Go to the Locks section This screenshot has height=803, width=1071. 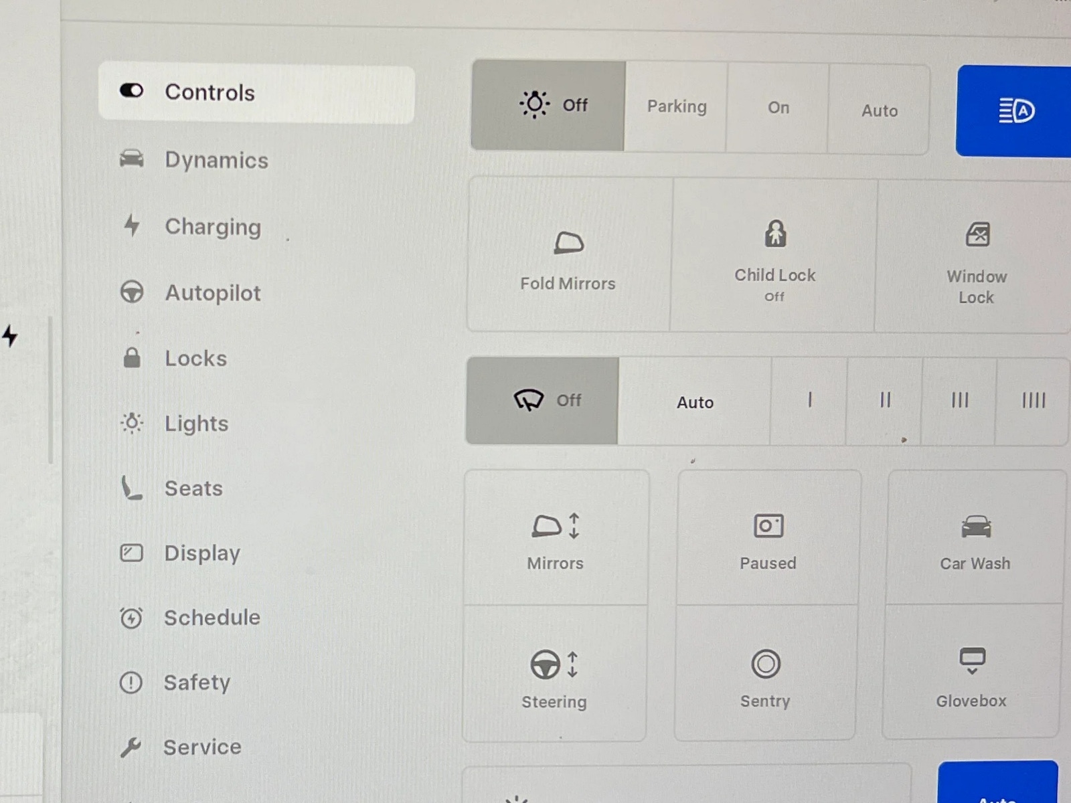coord(195,359)
